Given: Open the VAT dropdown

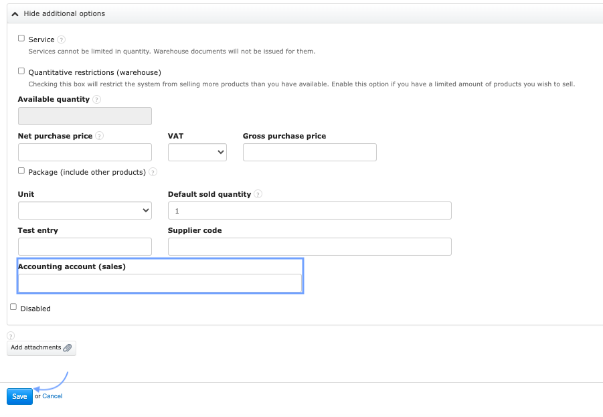Looking at the screenshot, I should [x=197, y=153].
